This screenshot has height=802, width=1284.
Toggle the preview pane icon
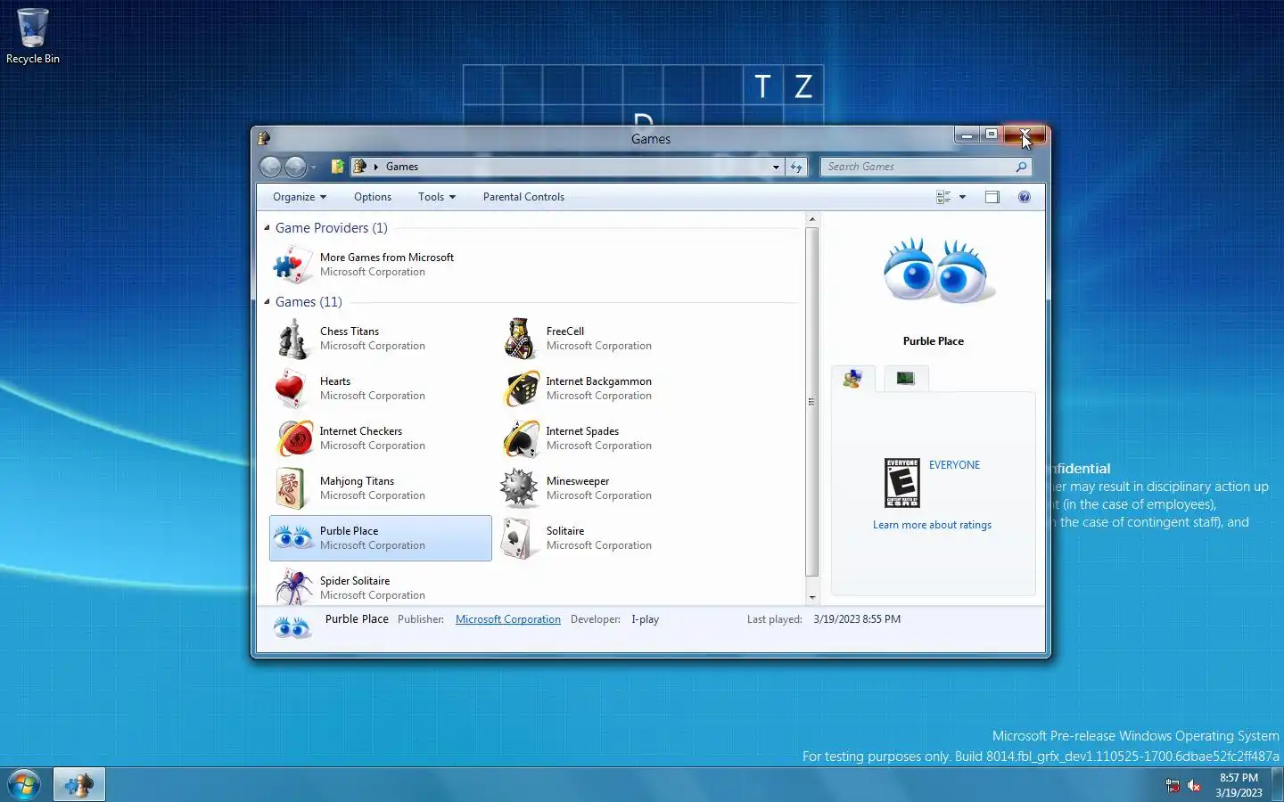pyautogui.click(x=992, y=197)
